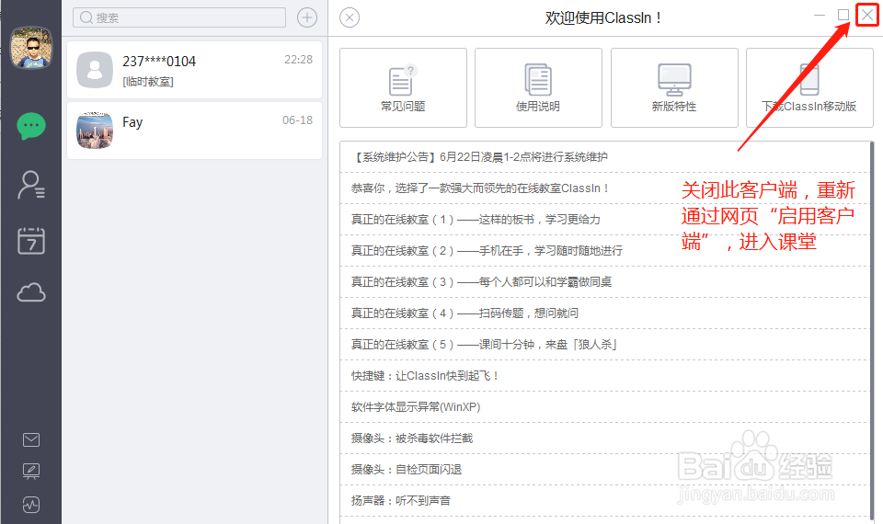The height and width of the screenshot is (524, 883).
Task: Open 恭喜你，选择了一款强大而领先的在线教室 article
Action: (605, 188)
